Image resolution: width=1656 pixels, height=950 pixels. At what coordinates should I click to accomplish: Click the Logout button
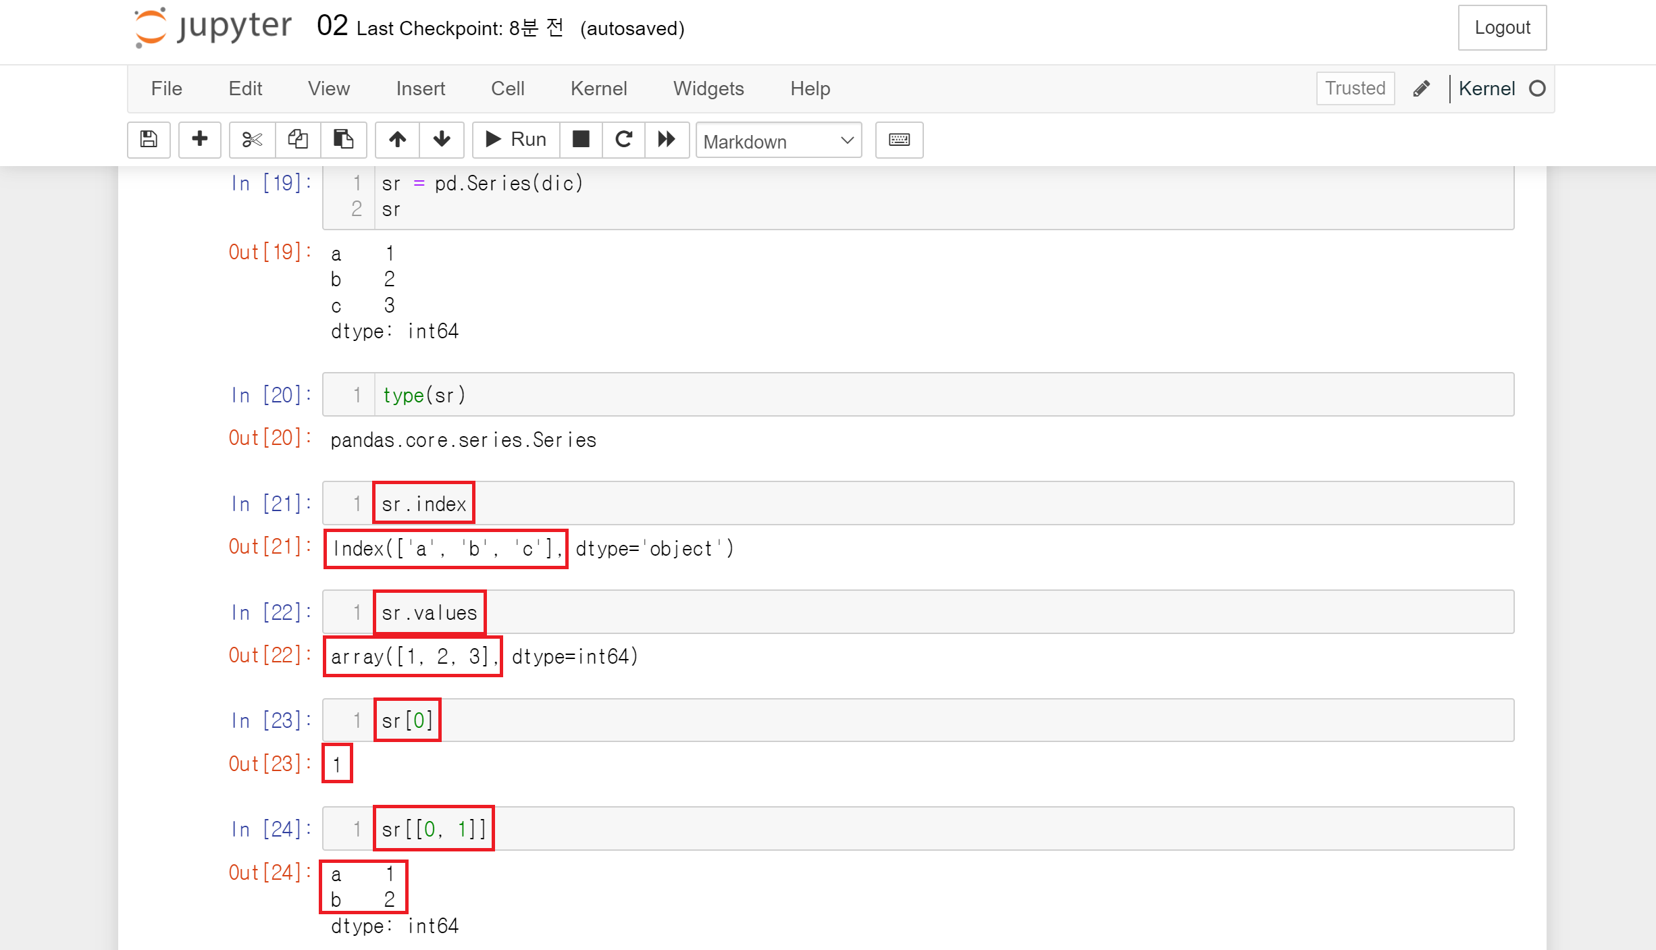(1502, 28)
